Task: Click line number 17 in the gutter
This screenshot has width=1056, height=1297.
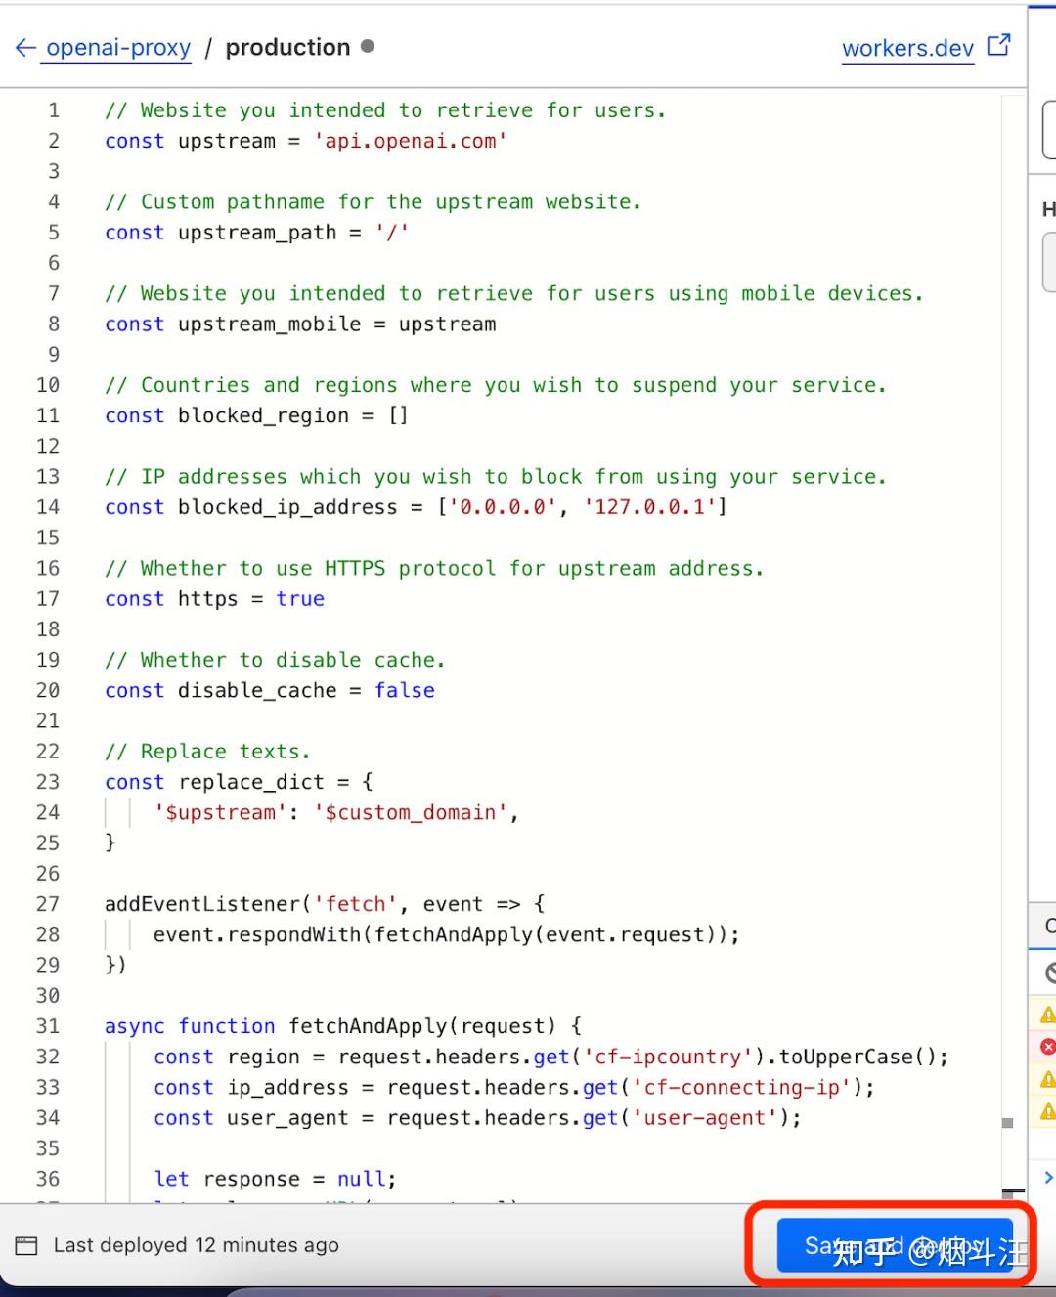Action: 48,598
